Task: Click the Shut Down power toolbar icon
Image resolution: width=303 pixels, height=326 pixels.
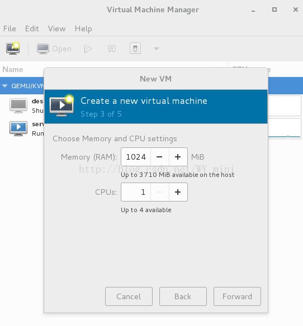Action: pyautogui.click(x=135, y=49)
